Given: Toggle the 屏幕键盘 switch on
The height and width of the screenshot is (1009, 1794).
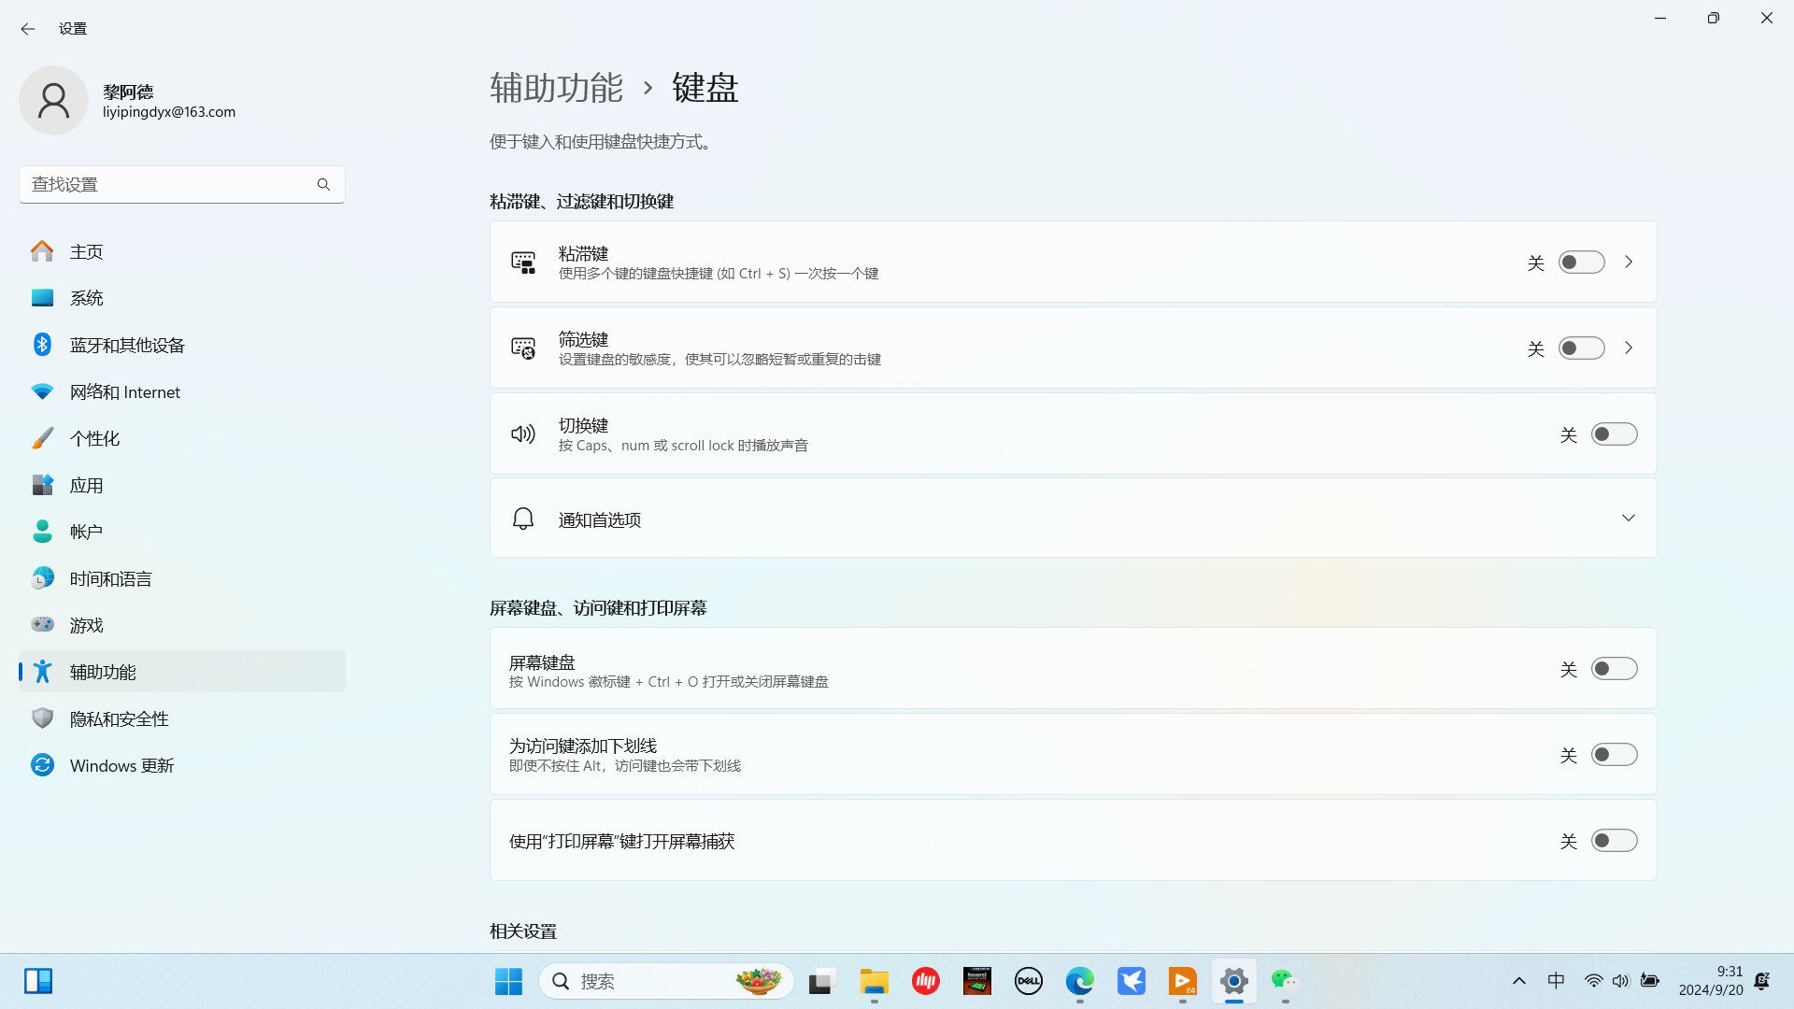Looking at the screenshot, I should (x=1614, y=669).
